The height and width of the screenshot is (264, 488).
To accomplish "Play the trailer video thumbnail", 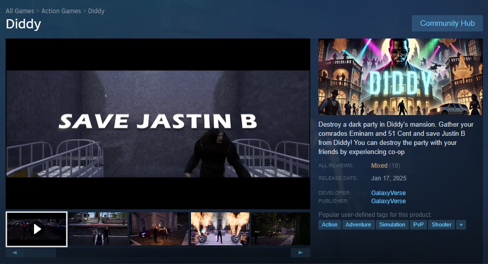I will tap(37, 229).
